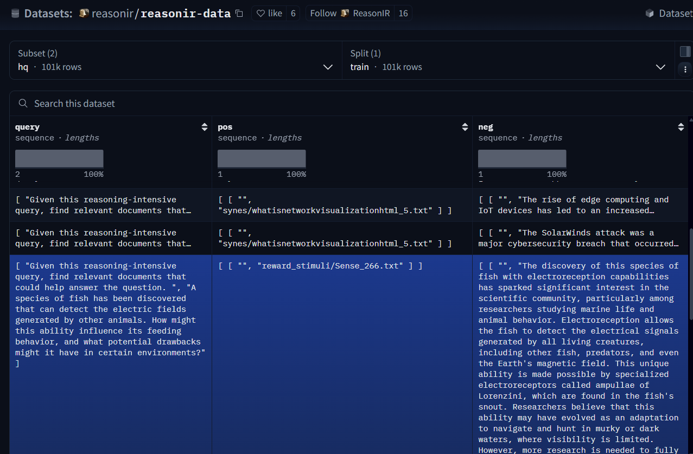
Task: Click the Datasets database icon
Action: coord(15,14)
